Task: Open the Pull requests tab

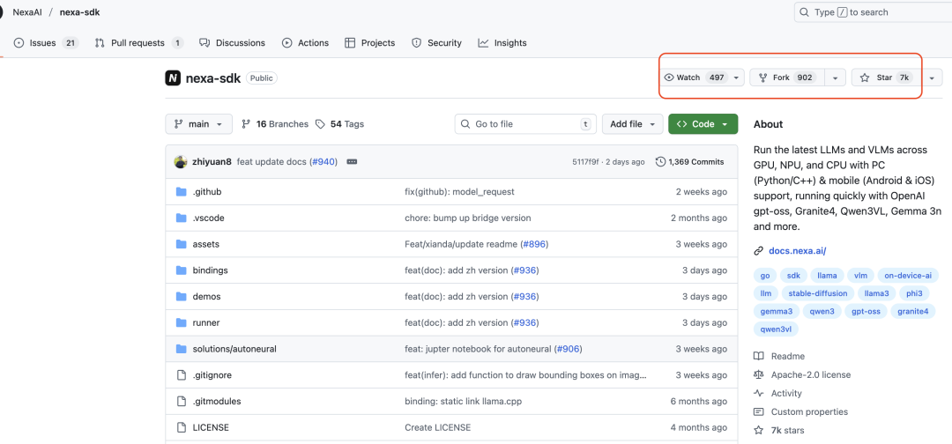Action: [x=139, y=43]
